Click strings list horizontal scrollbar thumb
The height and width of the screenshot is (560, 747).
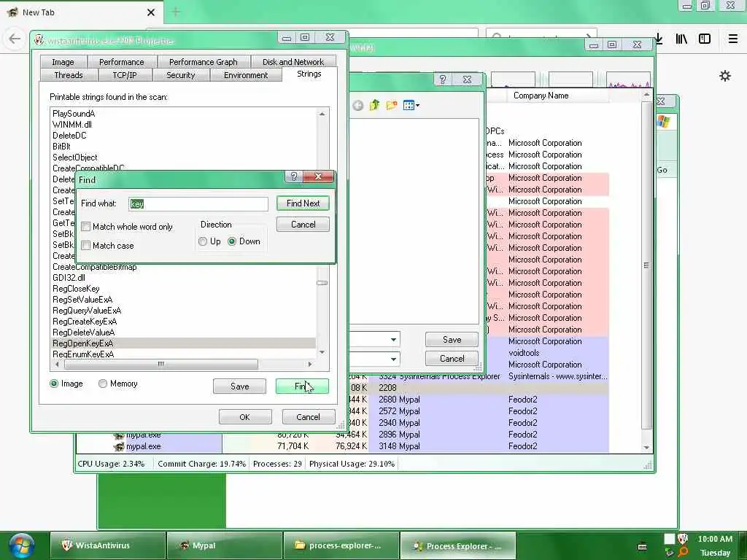pos(161,365)
